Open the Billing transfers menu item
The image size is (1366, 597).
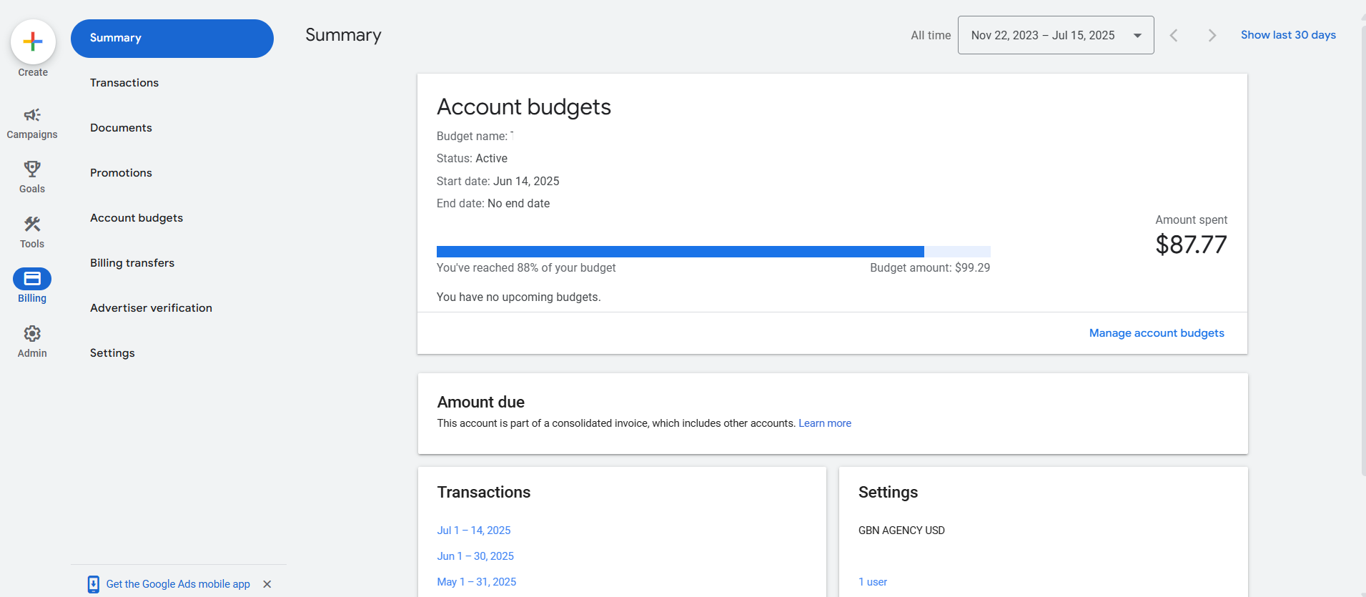coord(132,263)
